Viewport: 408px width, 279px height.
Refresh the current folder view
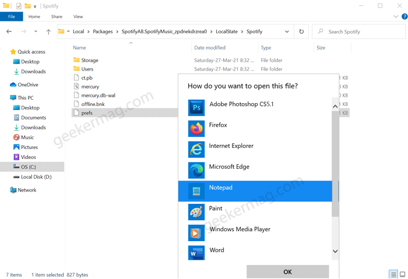click(x=301, y=31)
